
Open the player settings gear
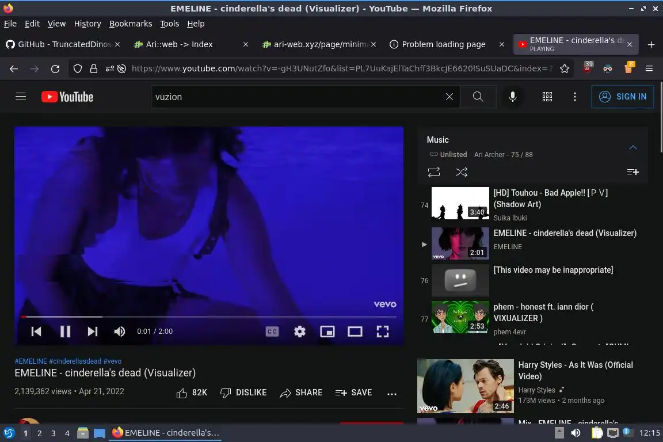tap(300, 331)
